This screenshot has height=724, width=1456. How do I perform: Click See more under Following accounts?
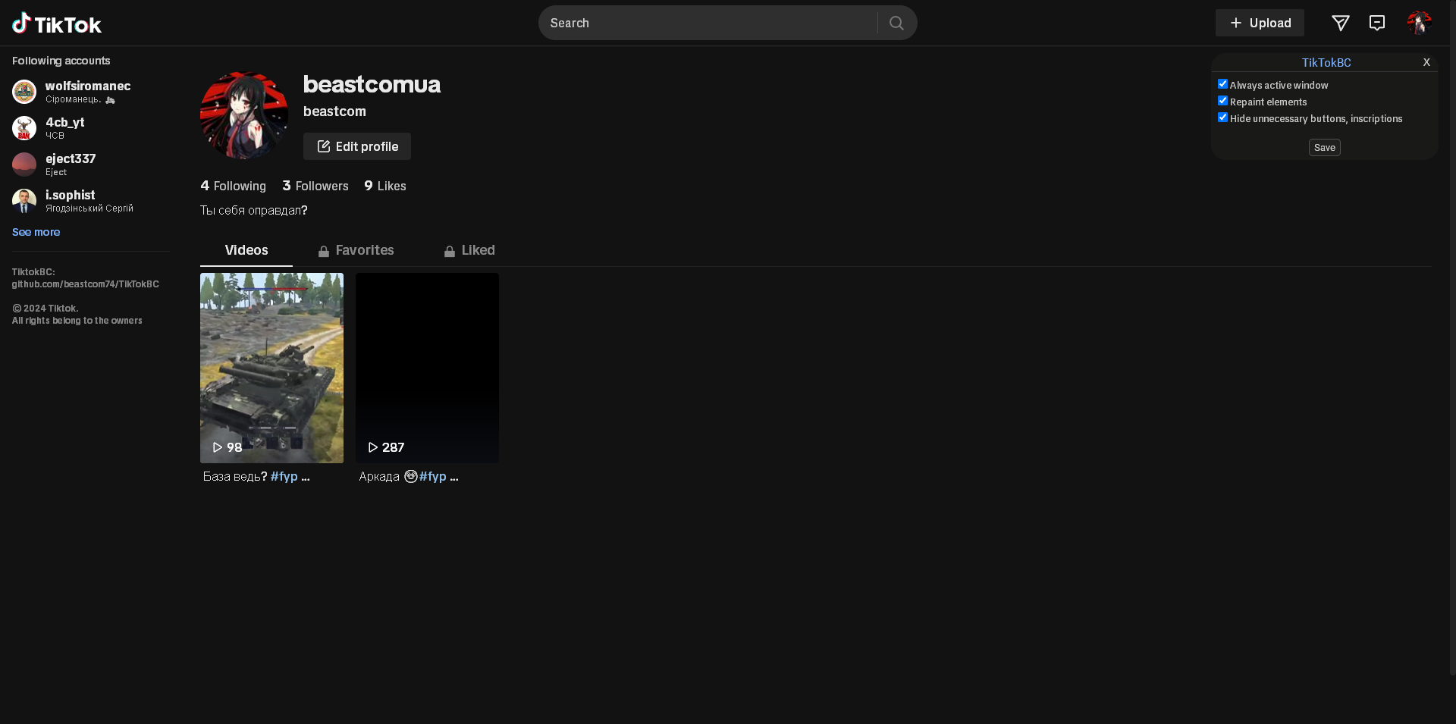pos(36,232)
